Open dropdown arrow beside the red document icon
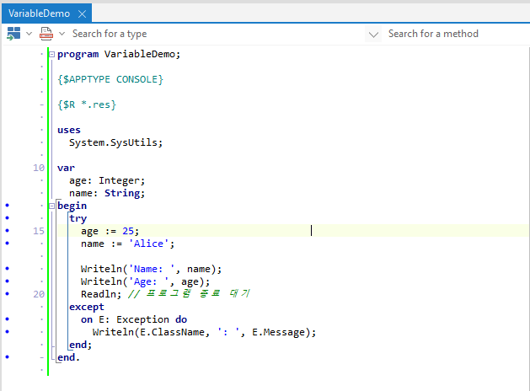 [x=62, y=34]
